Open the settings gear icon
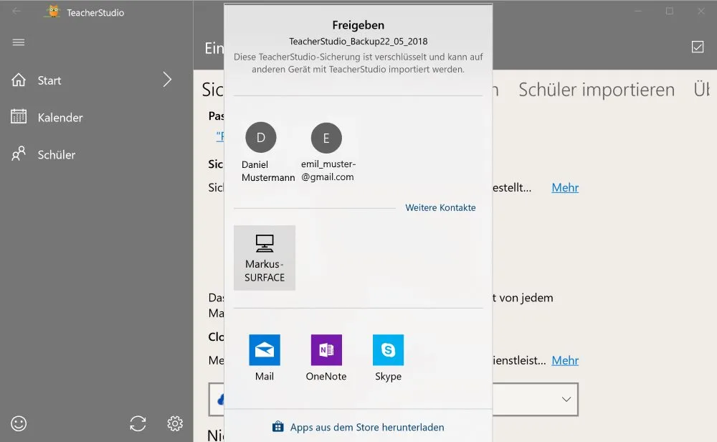The width and height of the screenshot is (717, 442). (x=175, y=423)
